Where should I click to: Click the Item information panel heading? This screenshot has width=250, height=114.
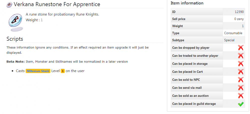(x=187, y=3)
